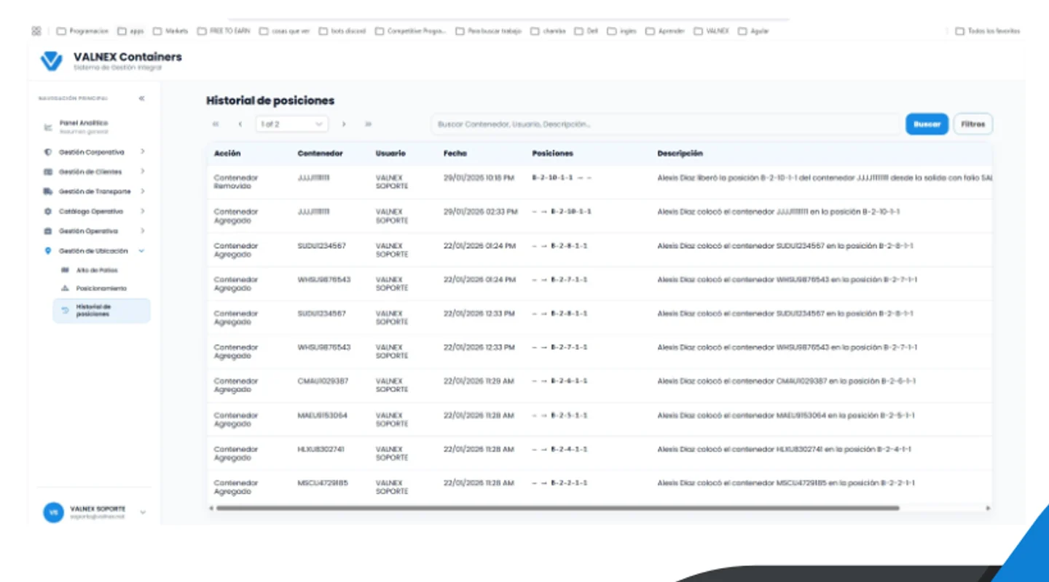Open Alta de Patios menu item
1049x582 pixels.
pos(97,270)
